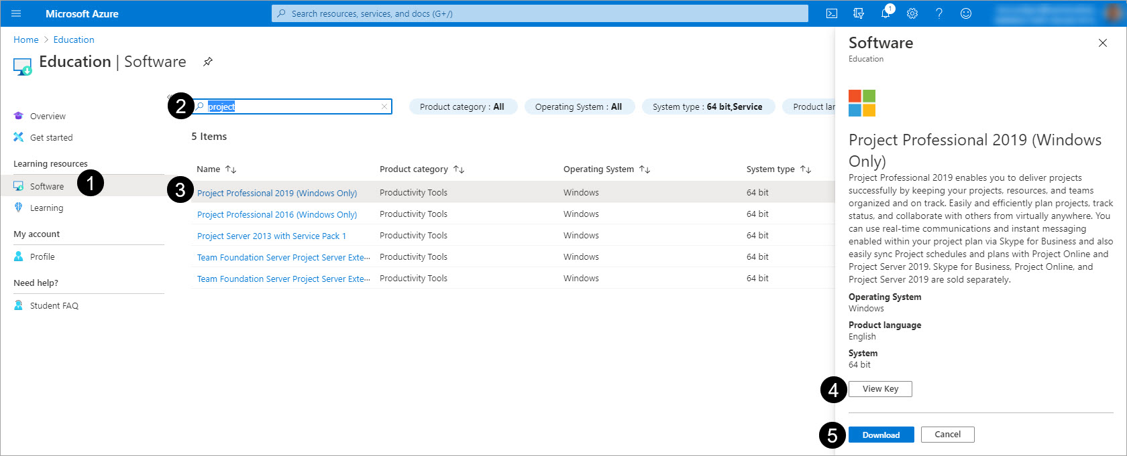The width and height of the screenshot is (1127, 456).
Task: Open Profile under My account
Action: [x=42, y=257]
